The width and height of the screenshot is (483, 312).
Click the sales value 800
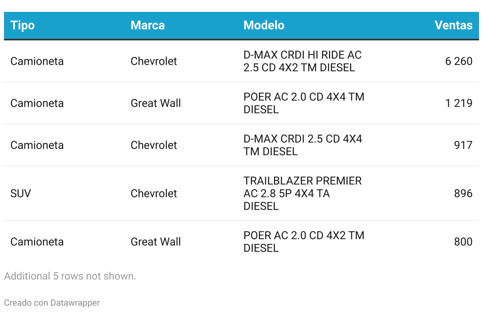pos(463,242)
